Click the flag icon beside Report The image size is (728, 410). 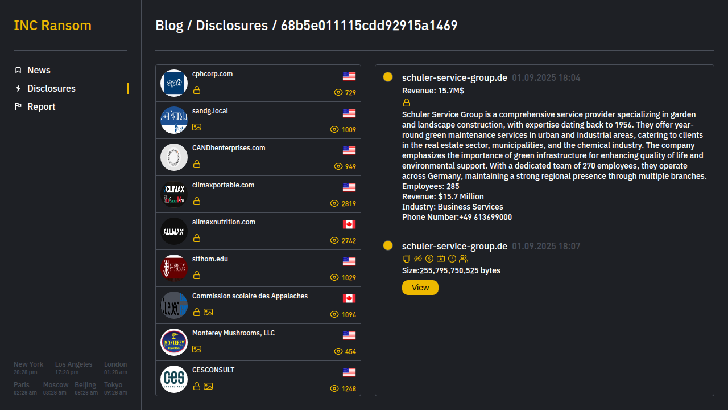pyautogui.click(x=18, y=106)
